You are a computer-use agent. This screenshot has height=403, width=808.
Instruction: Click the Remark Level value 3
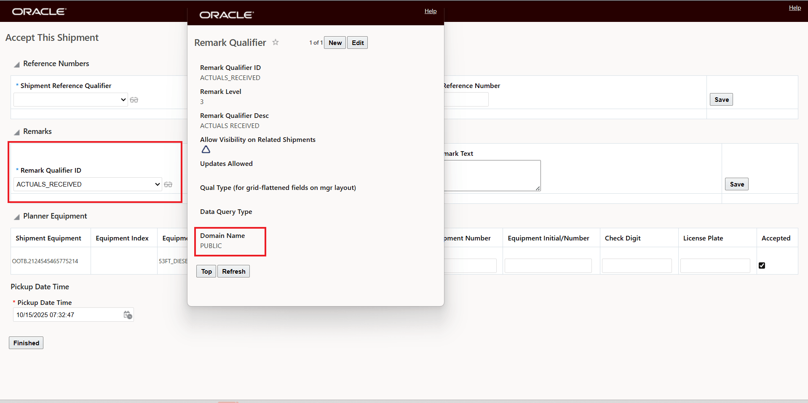pyautogui.click(x=202, y=102)
